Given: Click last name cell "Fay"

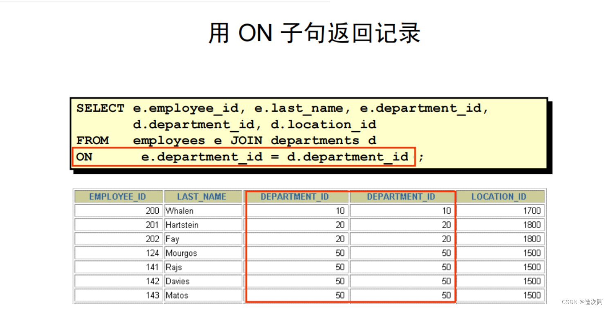Looking at the screenshot, I should [x=203, y=239].
